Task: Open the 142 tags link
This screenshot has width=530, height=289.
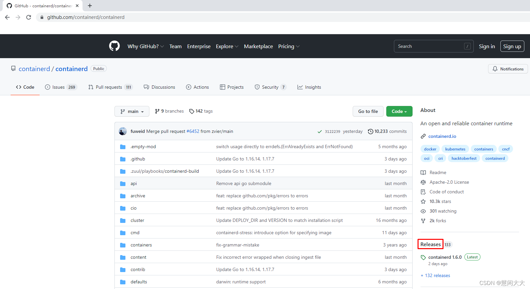Action: [201, 111]
